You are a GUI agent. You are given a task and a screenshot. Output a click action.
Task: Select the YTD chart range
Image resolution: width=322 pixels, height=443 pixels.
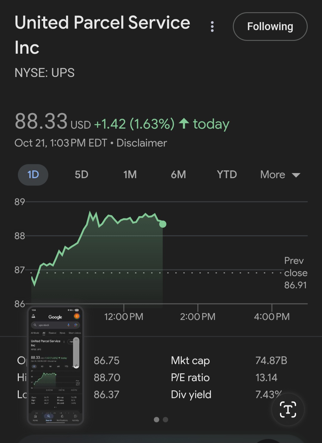pyautogui.click(x=227, y=175)
